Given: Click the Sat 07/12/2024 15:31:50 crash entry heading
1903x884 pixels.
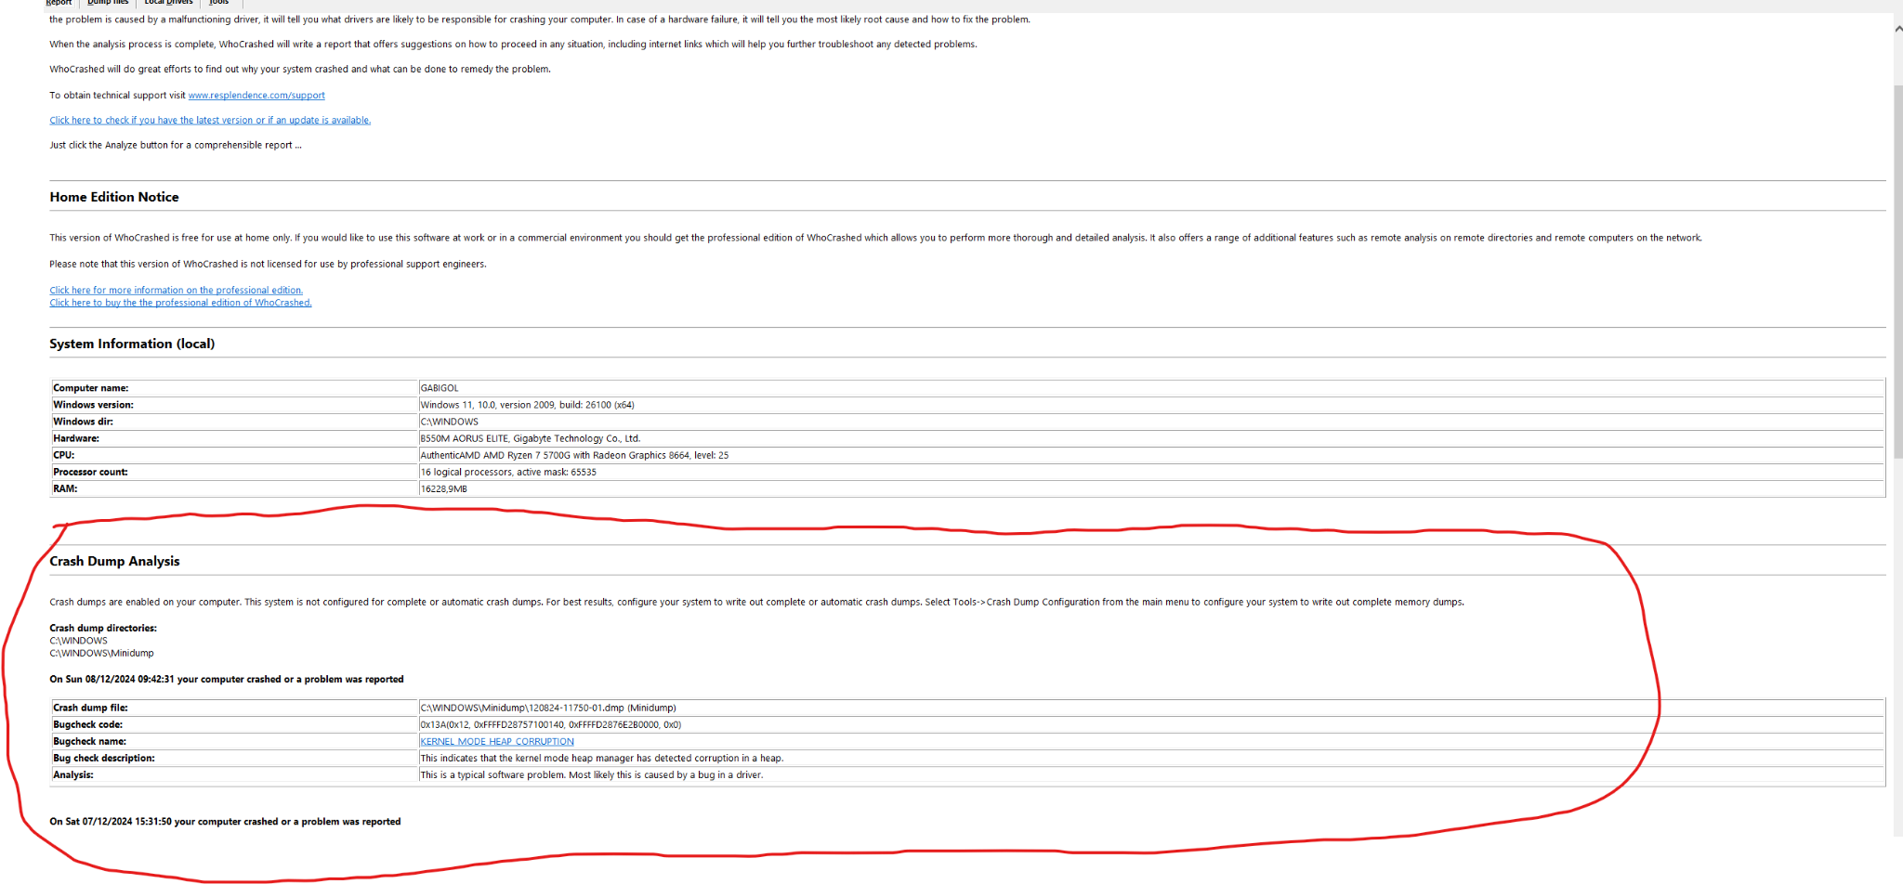Looking at the screenshot, I should [225, 821].
